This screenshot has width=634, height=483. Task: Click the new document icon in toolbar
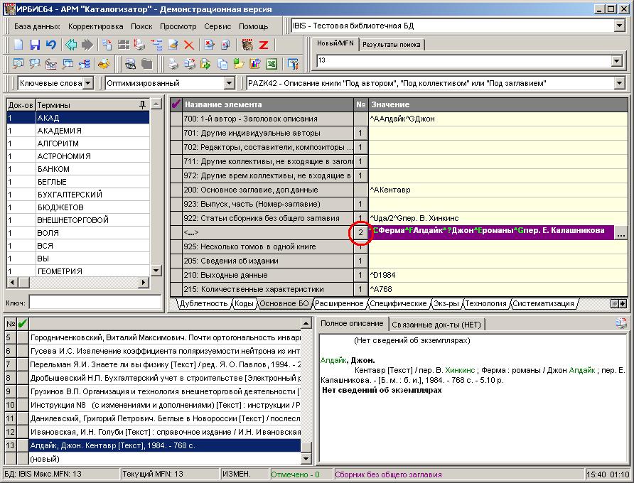pos(19,45)
